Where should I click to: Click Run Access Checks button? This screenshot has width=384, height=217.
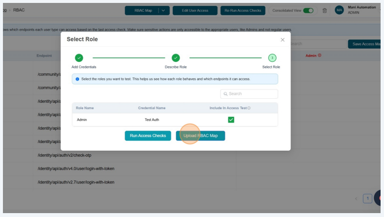[x=148, y=136]
